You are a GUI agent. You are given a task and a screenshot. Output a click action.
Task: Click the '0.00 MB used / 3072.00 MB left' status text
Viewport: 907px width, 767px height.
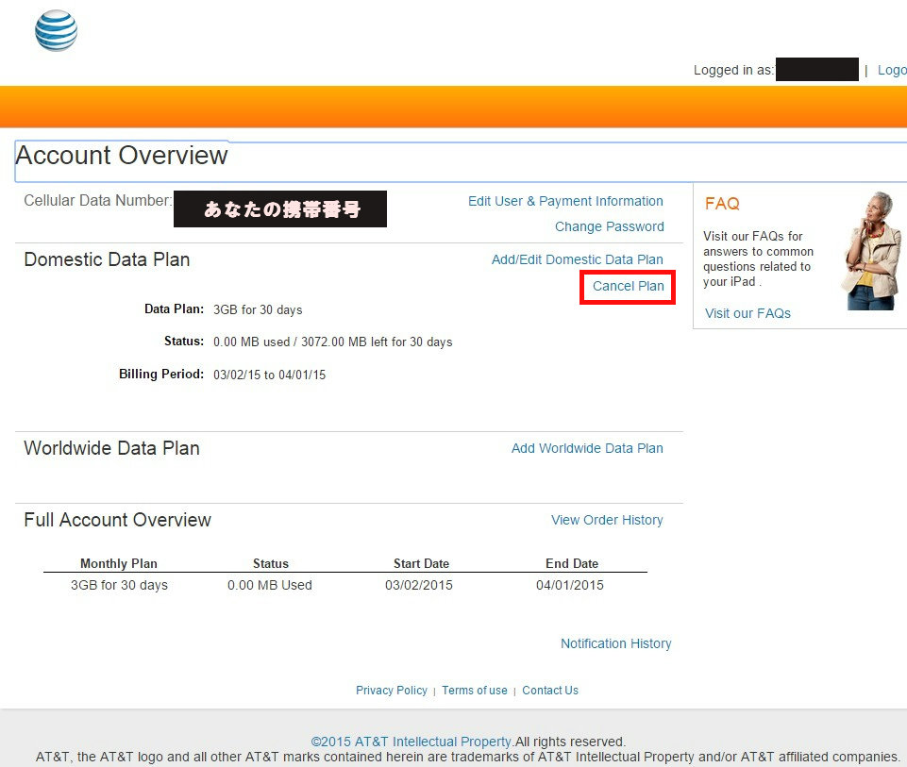pyautogui.click(x=332, y=342)
